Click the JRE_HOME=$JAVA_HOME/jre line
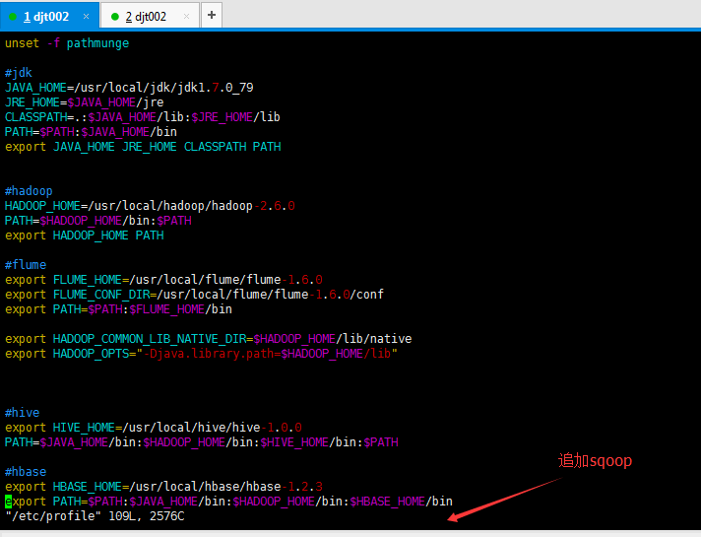Viewport: 701px width, 537px height. tap(84, 102)
